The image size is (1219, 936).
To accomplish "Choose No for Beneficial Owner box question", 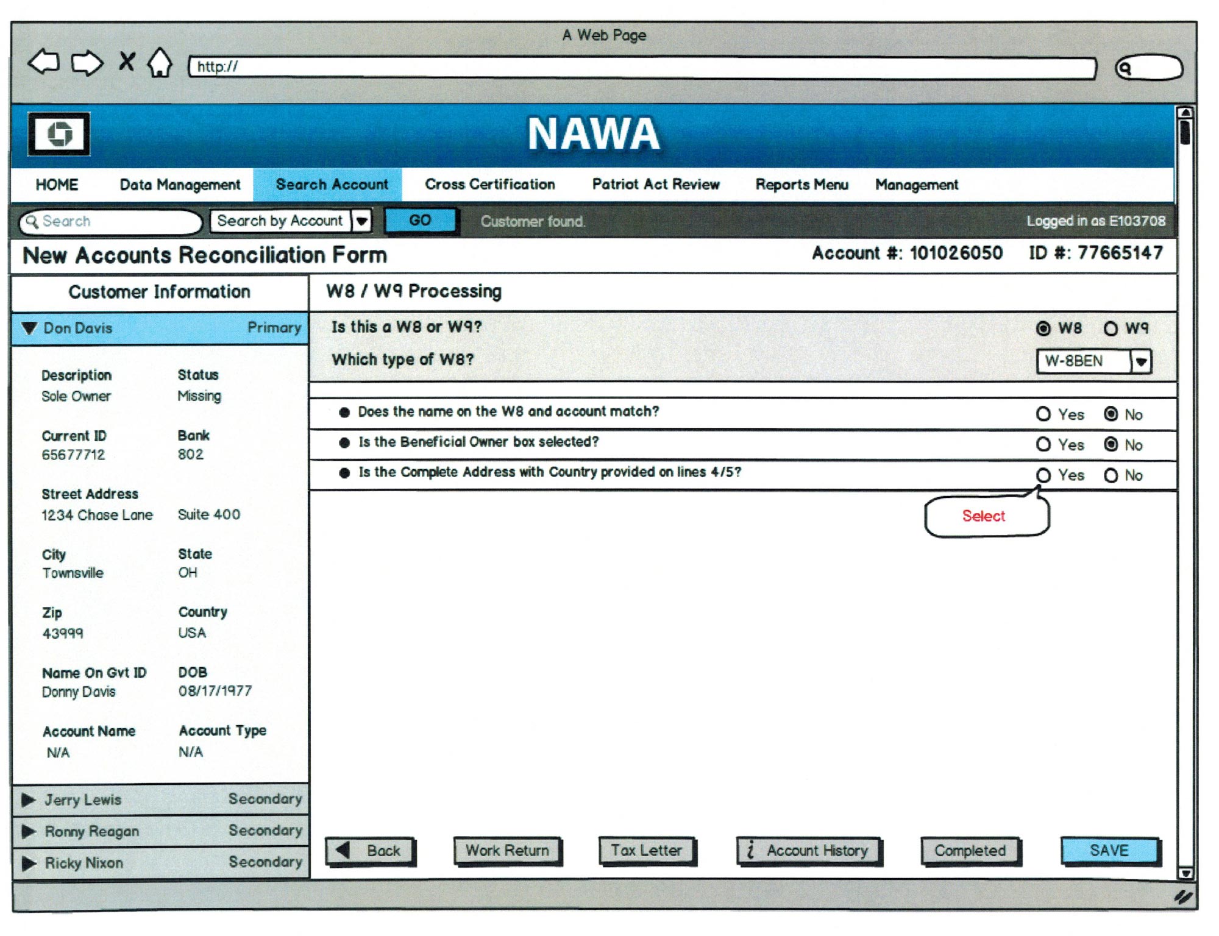I will click(x=1111, y=445).
